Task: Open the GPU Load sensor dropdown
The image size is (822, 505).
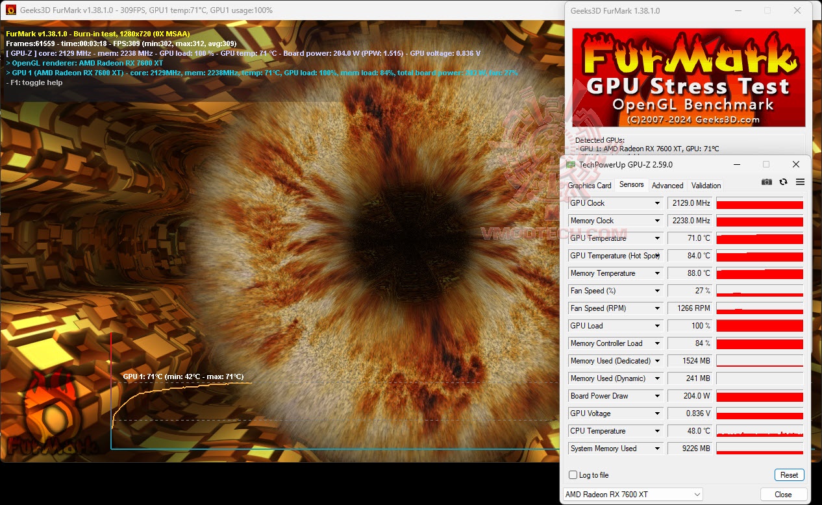Action: [657, 326]
